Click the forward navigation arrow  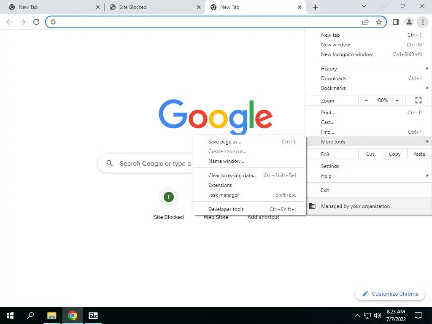(23, 22)
